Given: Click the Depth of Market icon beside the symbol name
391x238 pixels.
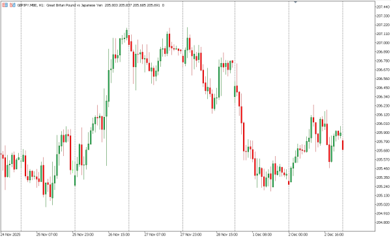Looking at the screenshot, I should 12,5.
